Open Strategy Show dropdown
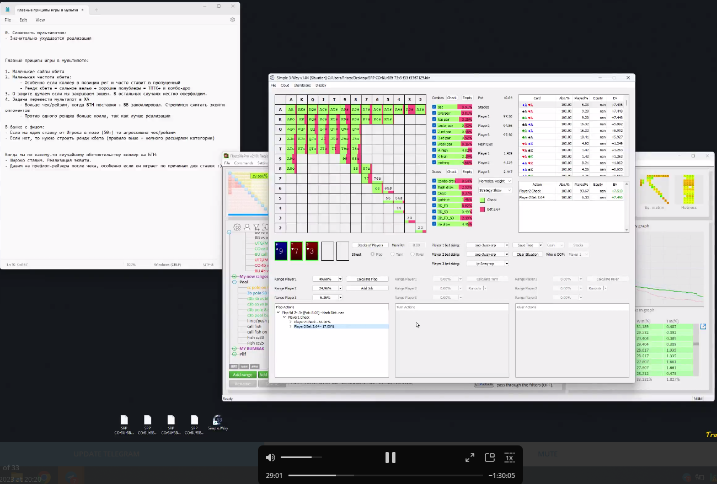Image resolution: width=717 pixels, height=484 pixels. (x=495, y=190)
